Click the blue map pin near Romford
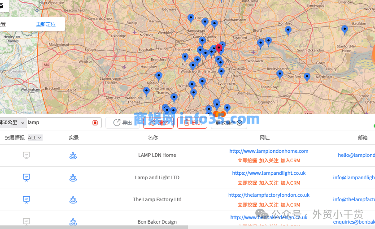Viewport: 375px width, 229px height. pos(288,31)
